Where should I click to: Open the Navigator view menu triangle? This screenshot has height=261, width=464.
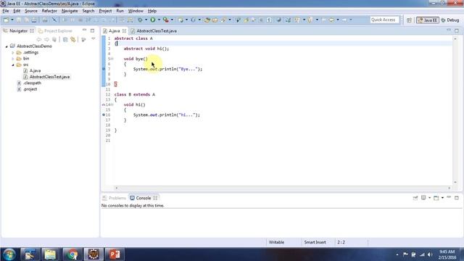[x=94, y=39]
